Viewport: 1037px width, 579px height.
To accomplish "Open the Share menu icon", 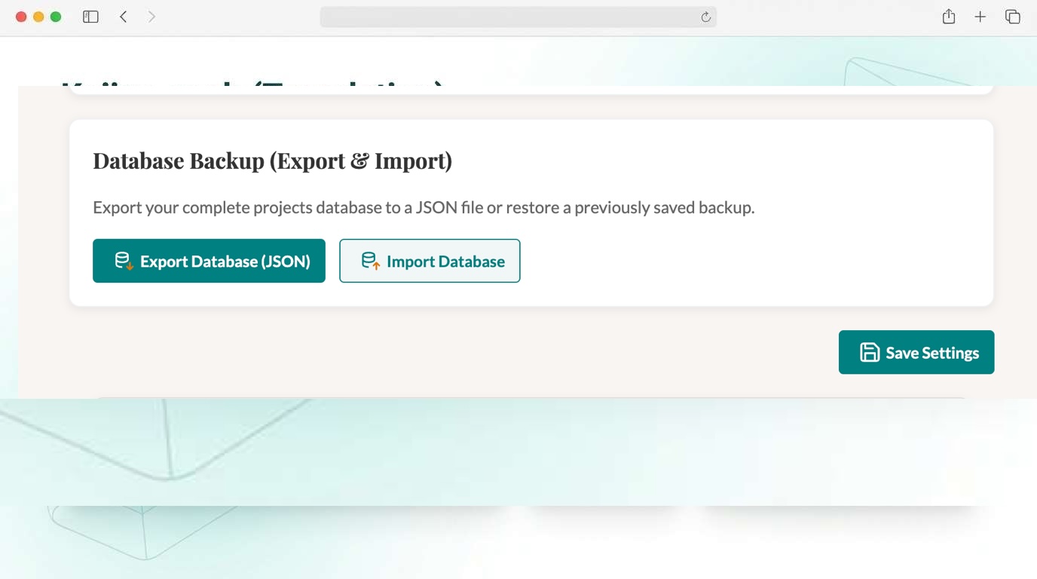I will tap(949, 17).
